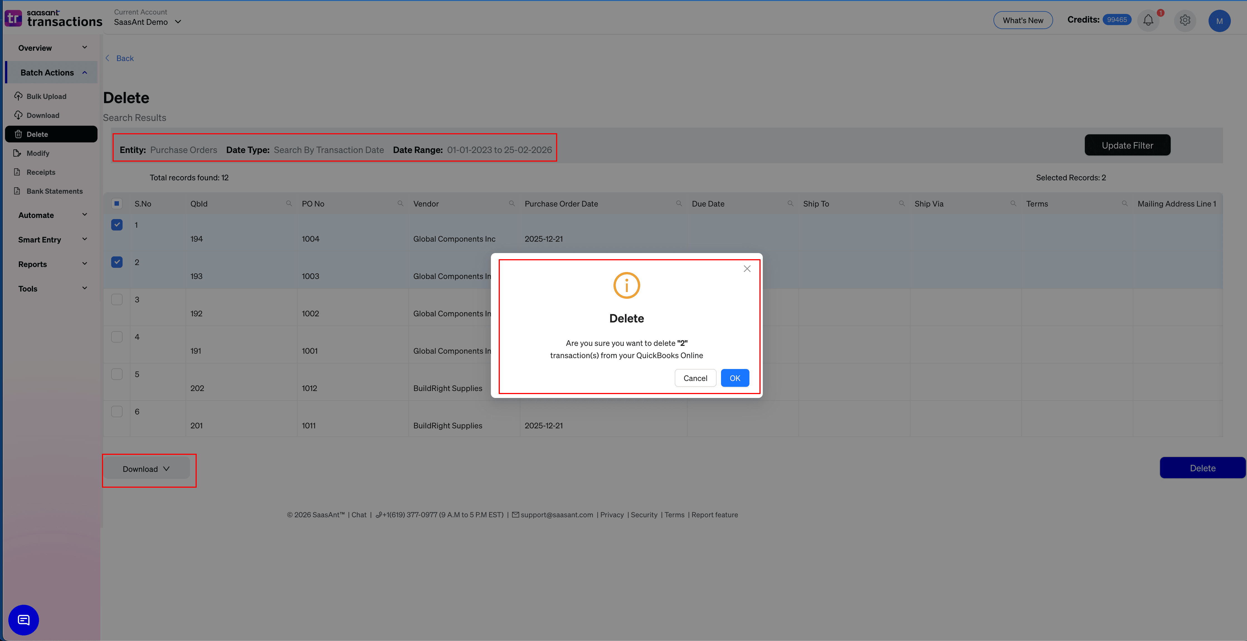This screenshot has width=1247, height=641.
Task: Check row 3 in the results table
Action: (x=117, y=299)
